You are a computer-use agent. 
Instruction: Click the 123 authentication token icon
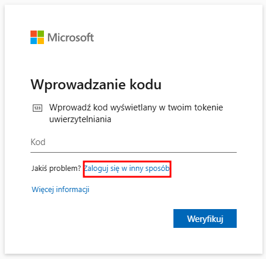37,108
